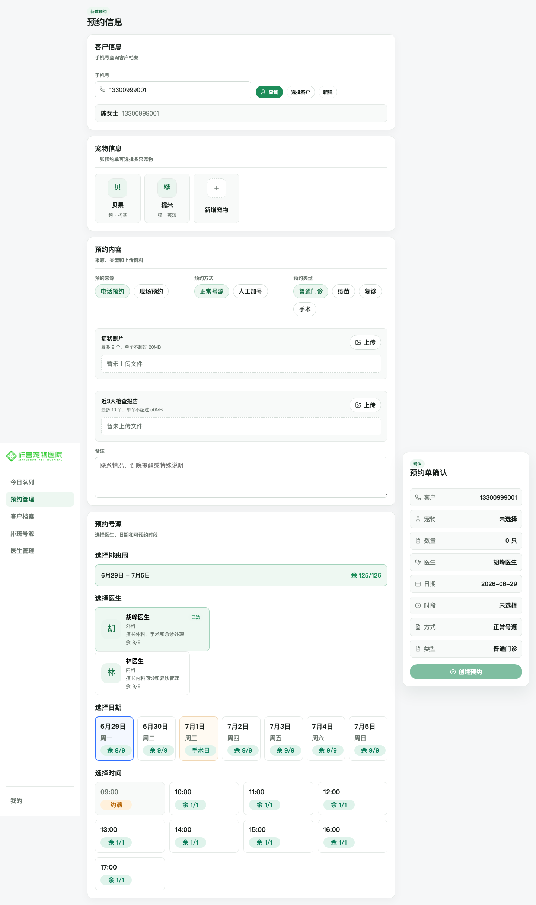Click the plus icon for 新增宠物
Viewport: 536px width, 905px height.
[217, 188]
